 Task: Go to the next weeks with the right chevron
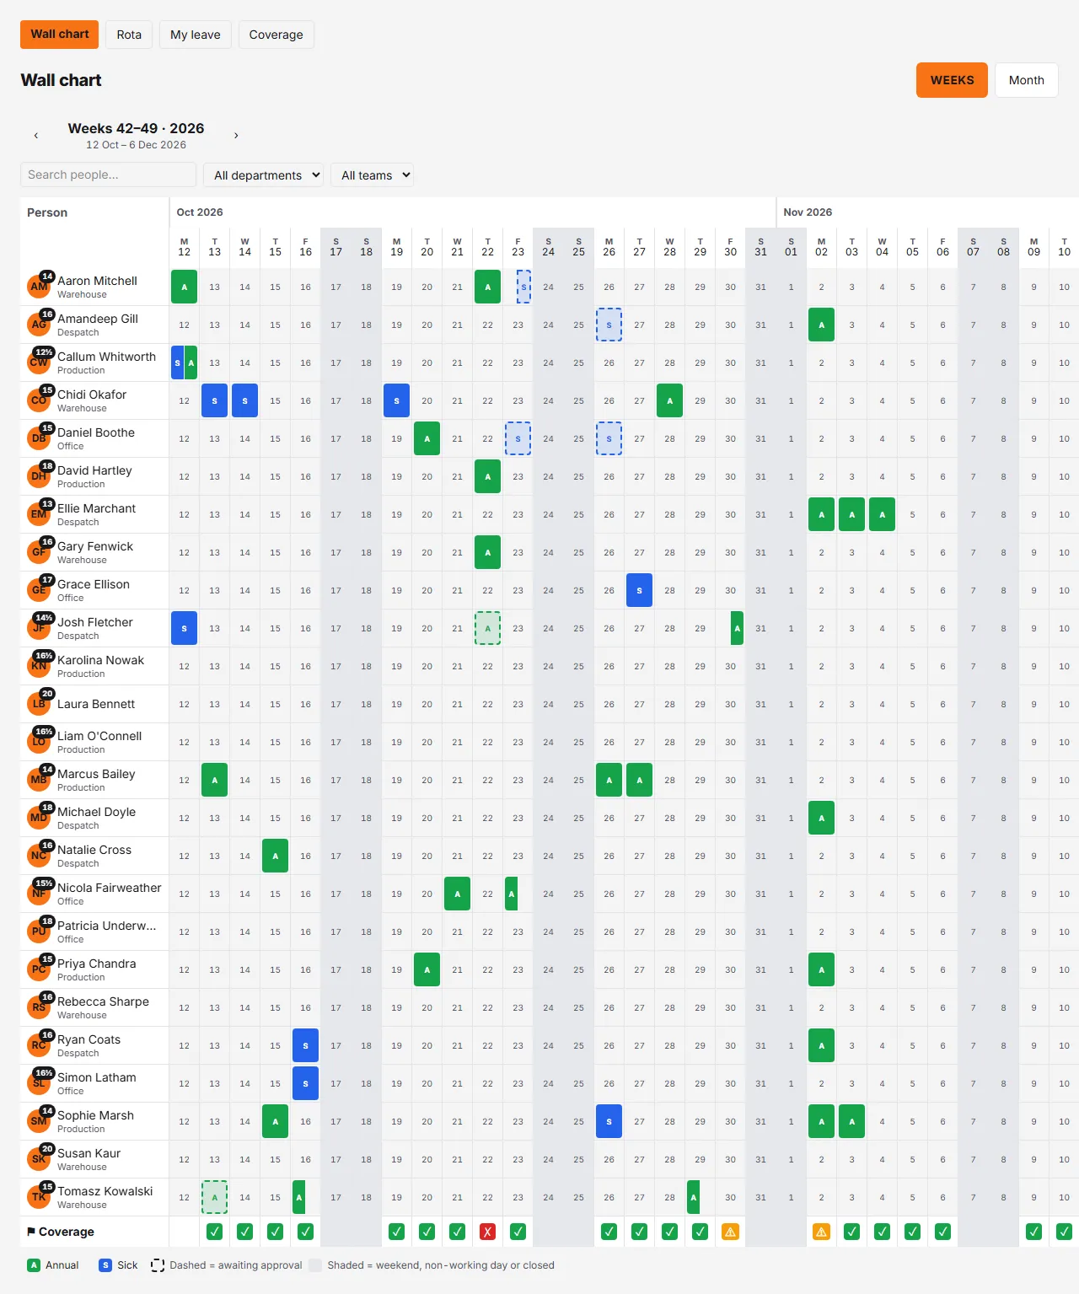tap(236, 135)
